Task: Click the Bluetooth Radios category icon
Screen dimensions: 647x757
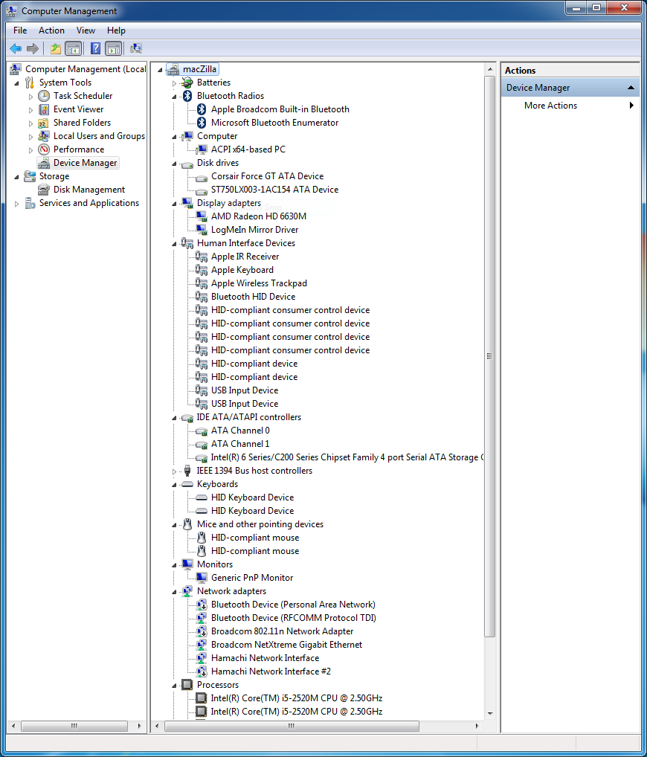Action: 187,96
